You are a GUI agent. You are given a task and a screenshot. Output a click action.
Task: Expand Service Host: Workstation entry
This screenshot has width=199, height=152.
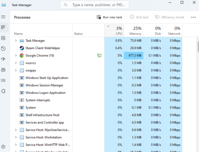[16, 137]
